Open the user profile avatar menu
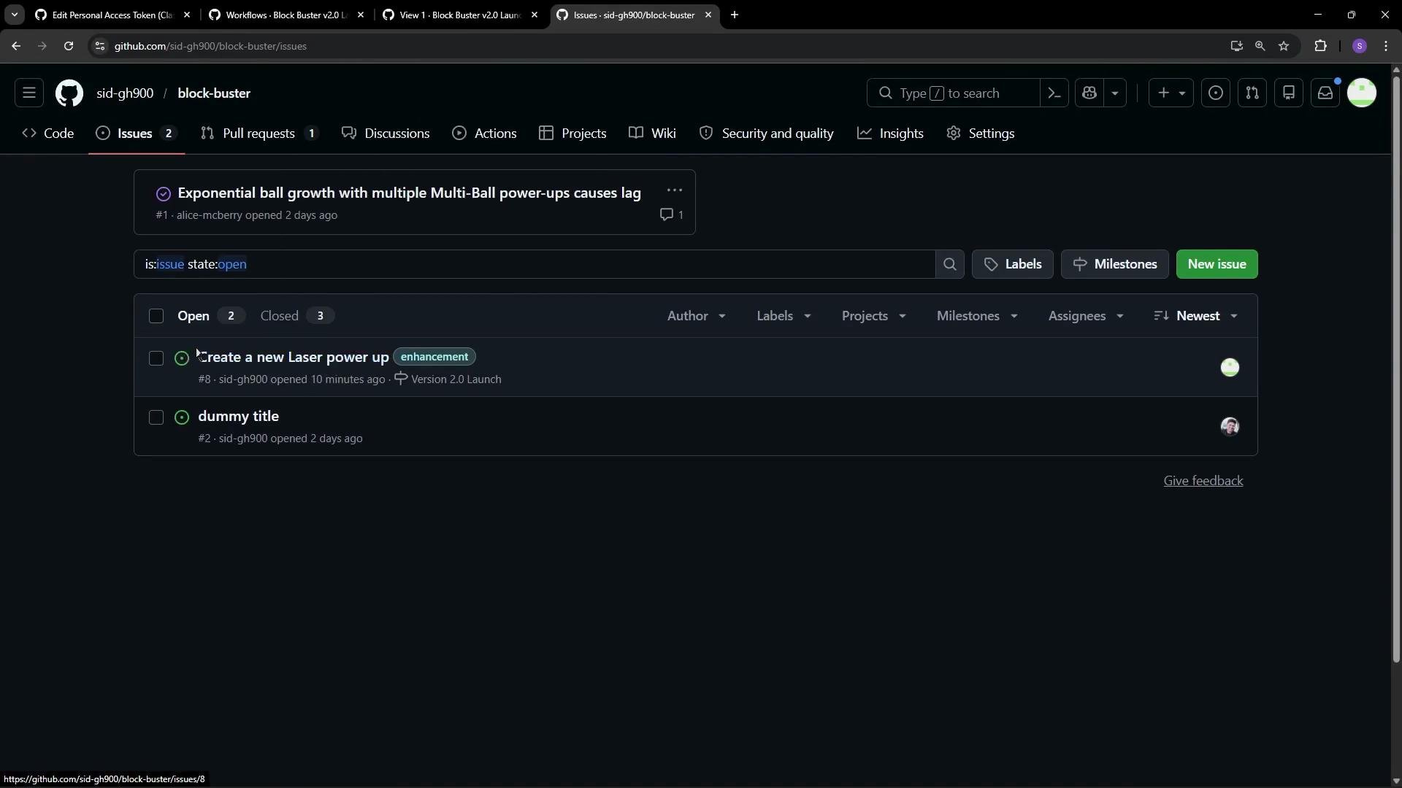The width and height of the screenshot is (1402, 788). [1362, 93]
